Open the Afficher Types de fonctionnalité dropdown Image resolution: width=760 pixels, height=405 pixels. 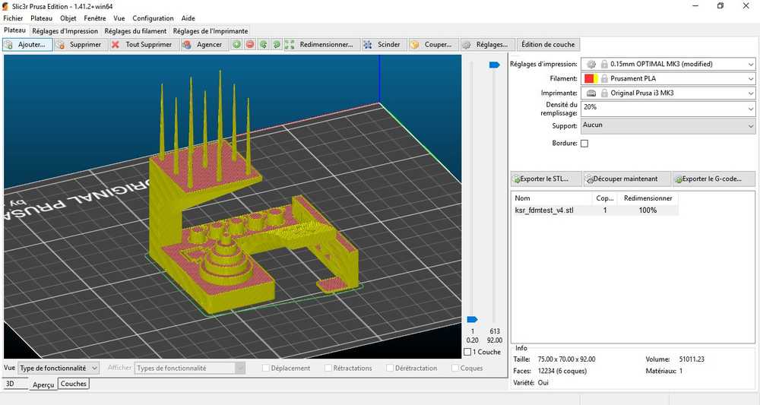point(190,369)
